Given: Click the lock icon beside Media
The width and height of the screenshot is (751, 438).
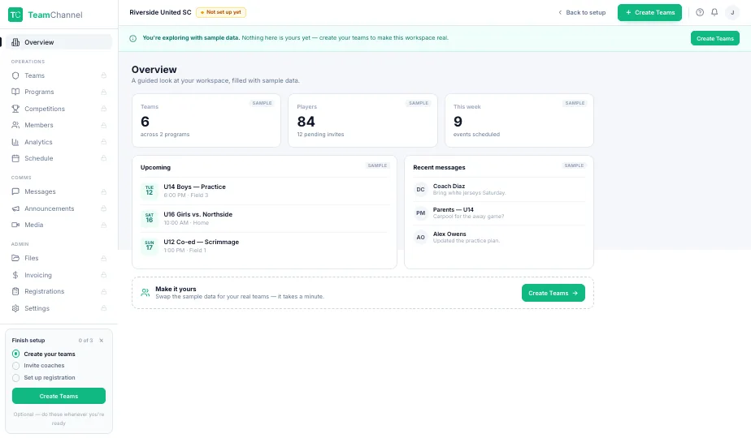Looking at the screenshot, I should point(103,225).
